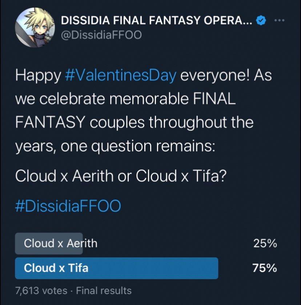Screen dimensions: 301x305
Task: Click the 'FANTASY couples throughout the' line
Action: [134, 122]
